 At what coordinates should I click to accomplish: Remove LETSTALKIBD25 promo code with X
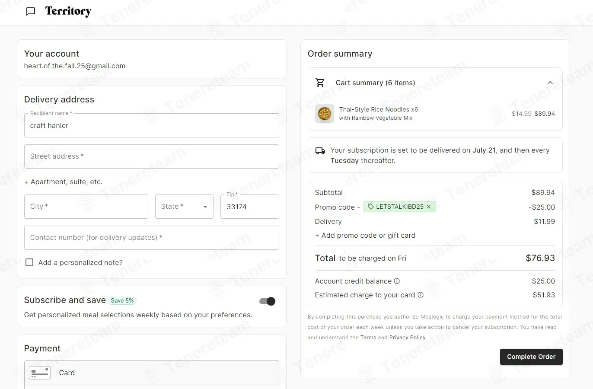[429, 207]
